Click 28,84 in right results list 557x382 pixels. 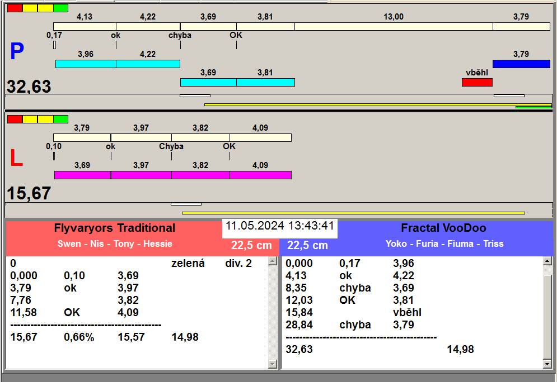(x=299, y=324)
